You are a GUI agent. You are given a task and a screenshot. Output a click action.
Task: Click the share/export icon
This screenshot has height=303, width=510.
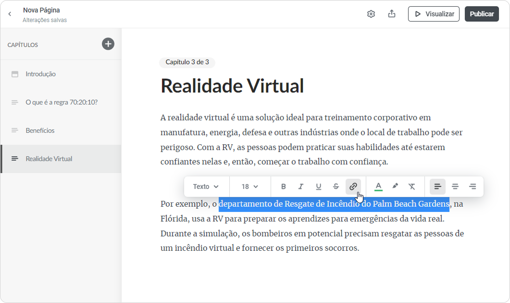pos(392,14)
